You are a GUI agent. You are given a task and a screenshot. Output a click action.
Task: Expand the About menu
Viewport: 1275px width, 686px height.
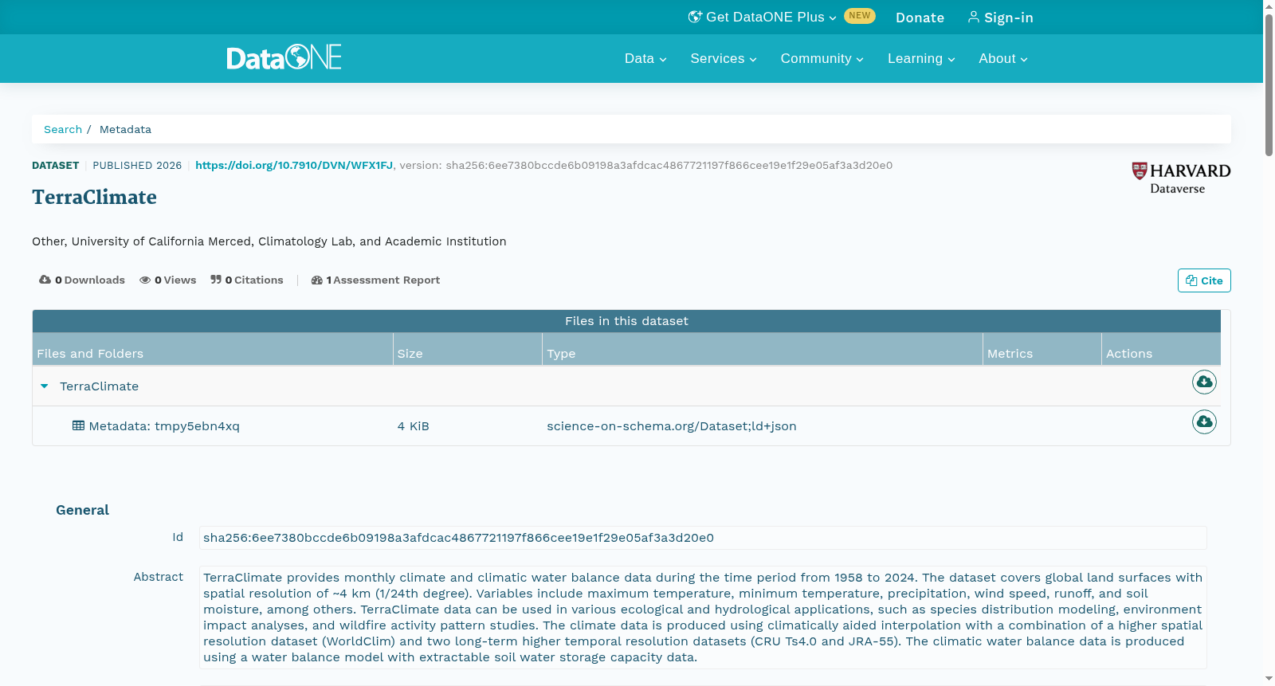tap(1003, 59)
